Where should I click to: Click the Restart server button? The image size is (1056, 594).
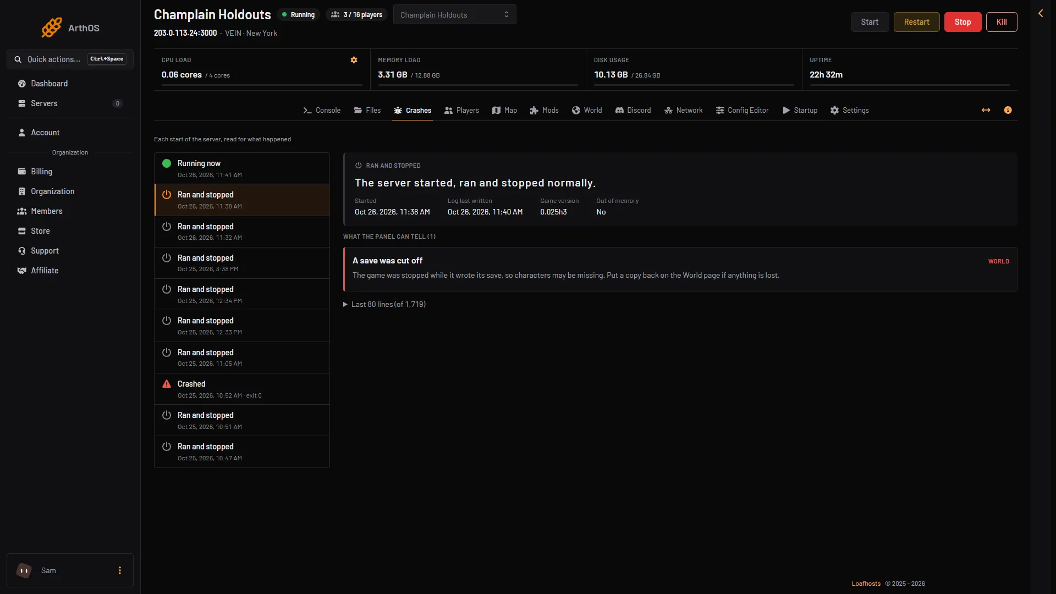[916, 22]
